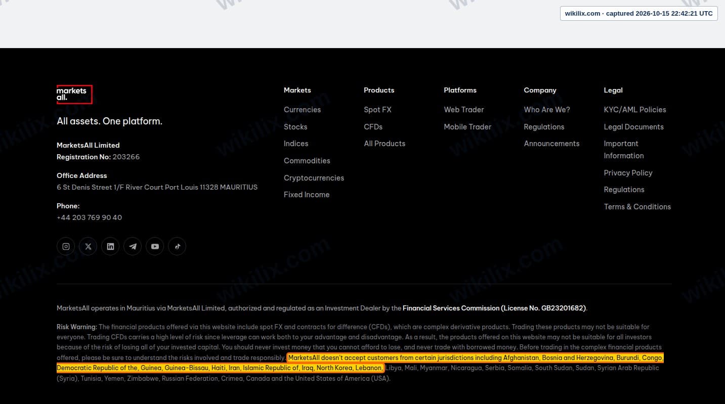
Task: Open the KYC/AML Policies link
Action: [635, 110]
